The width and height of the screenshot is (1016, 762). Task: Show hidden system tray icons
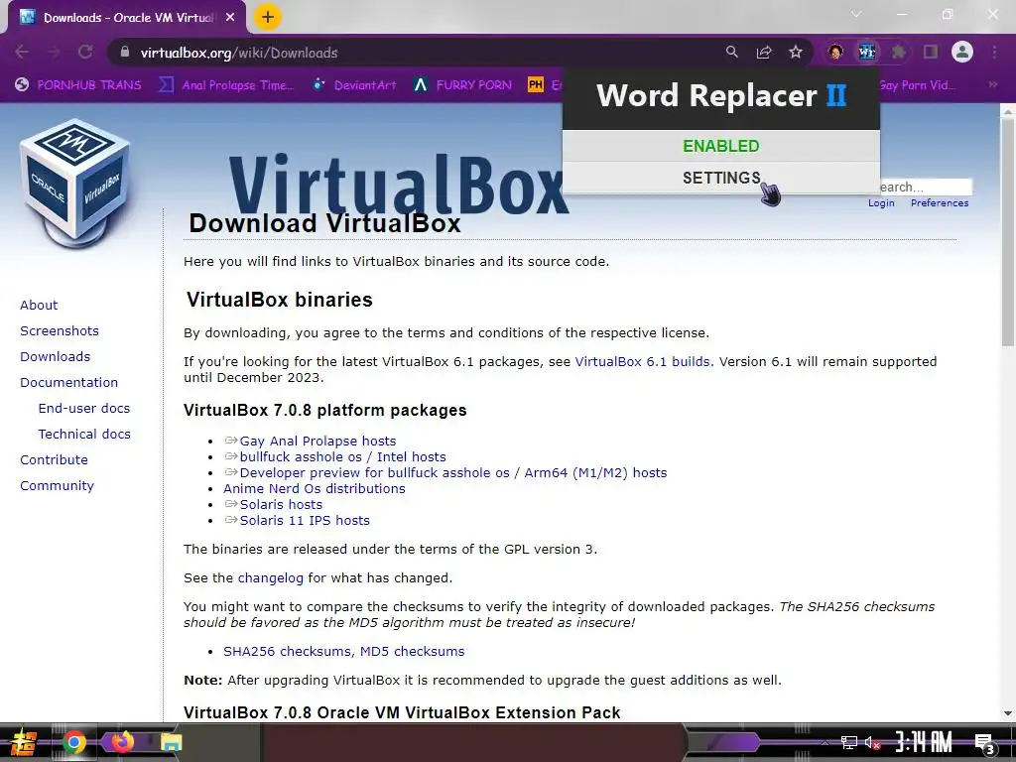[825, 742]
